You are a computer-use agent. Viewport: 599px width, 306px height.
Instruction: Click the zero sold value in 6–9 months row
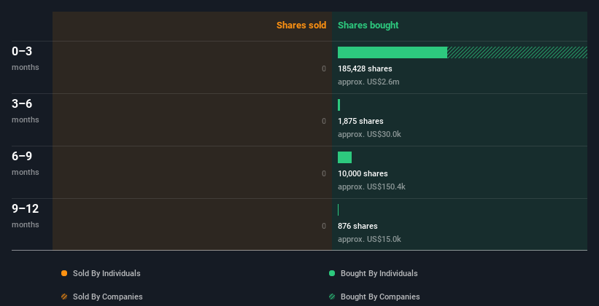324,173
